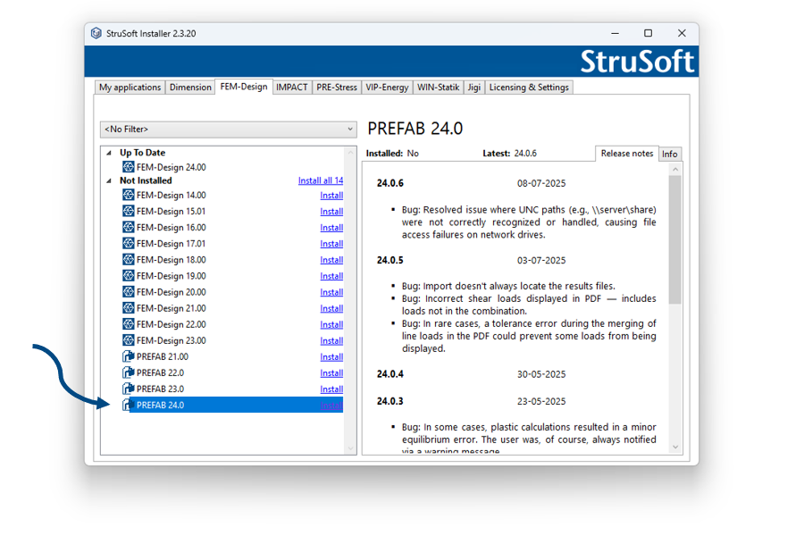
Task: Install FEM-Design 19.00
Action: [x=331, y=276]
